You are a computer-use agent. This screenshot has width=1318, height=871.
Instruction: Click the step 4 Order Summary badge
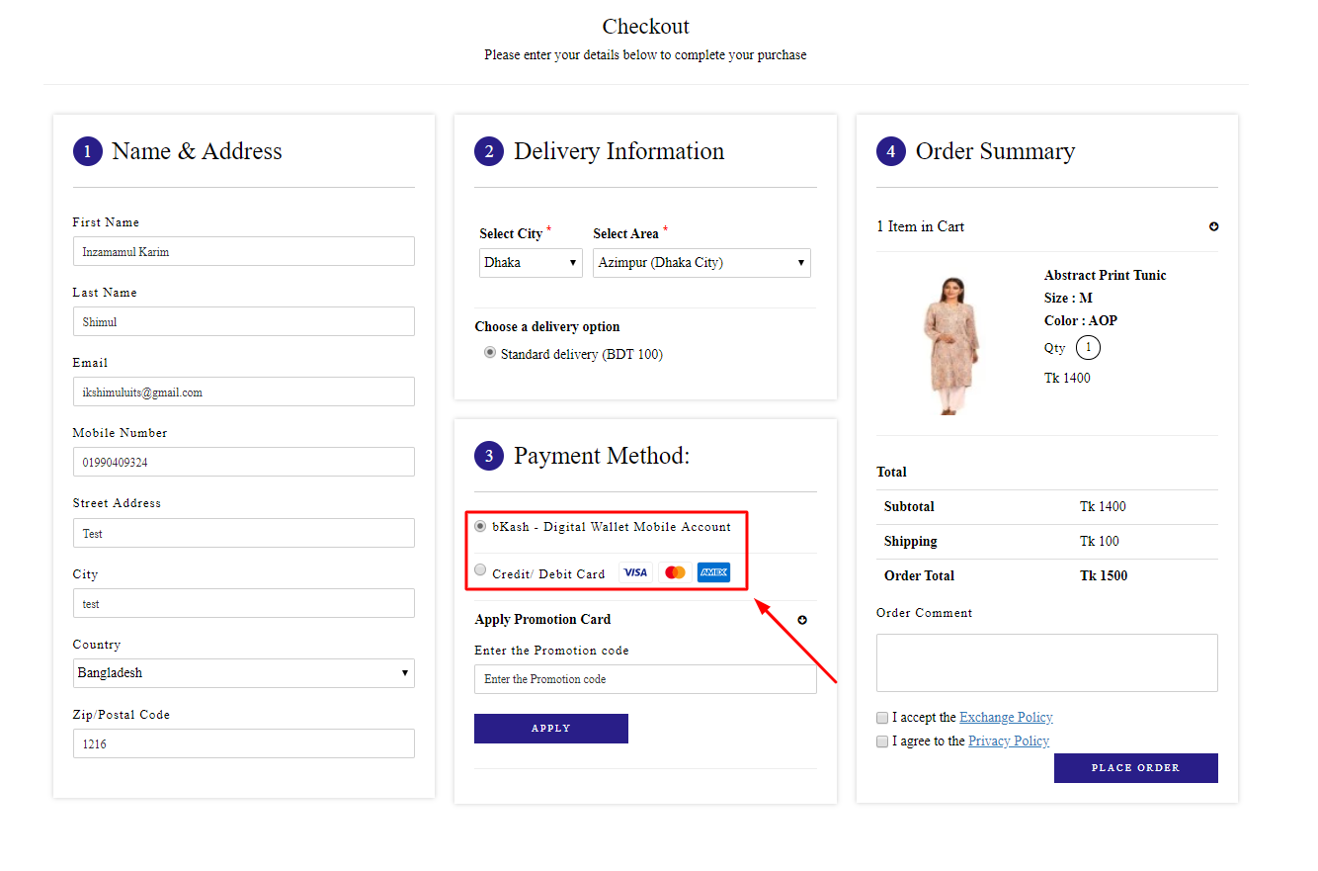tap(891, 151)
